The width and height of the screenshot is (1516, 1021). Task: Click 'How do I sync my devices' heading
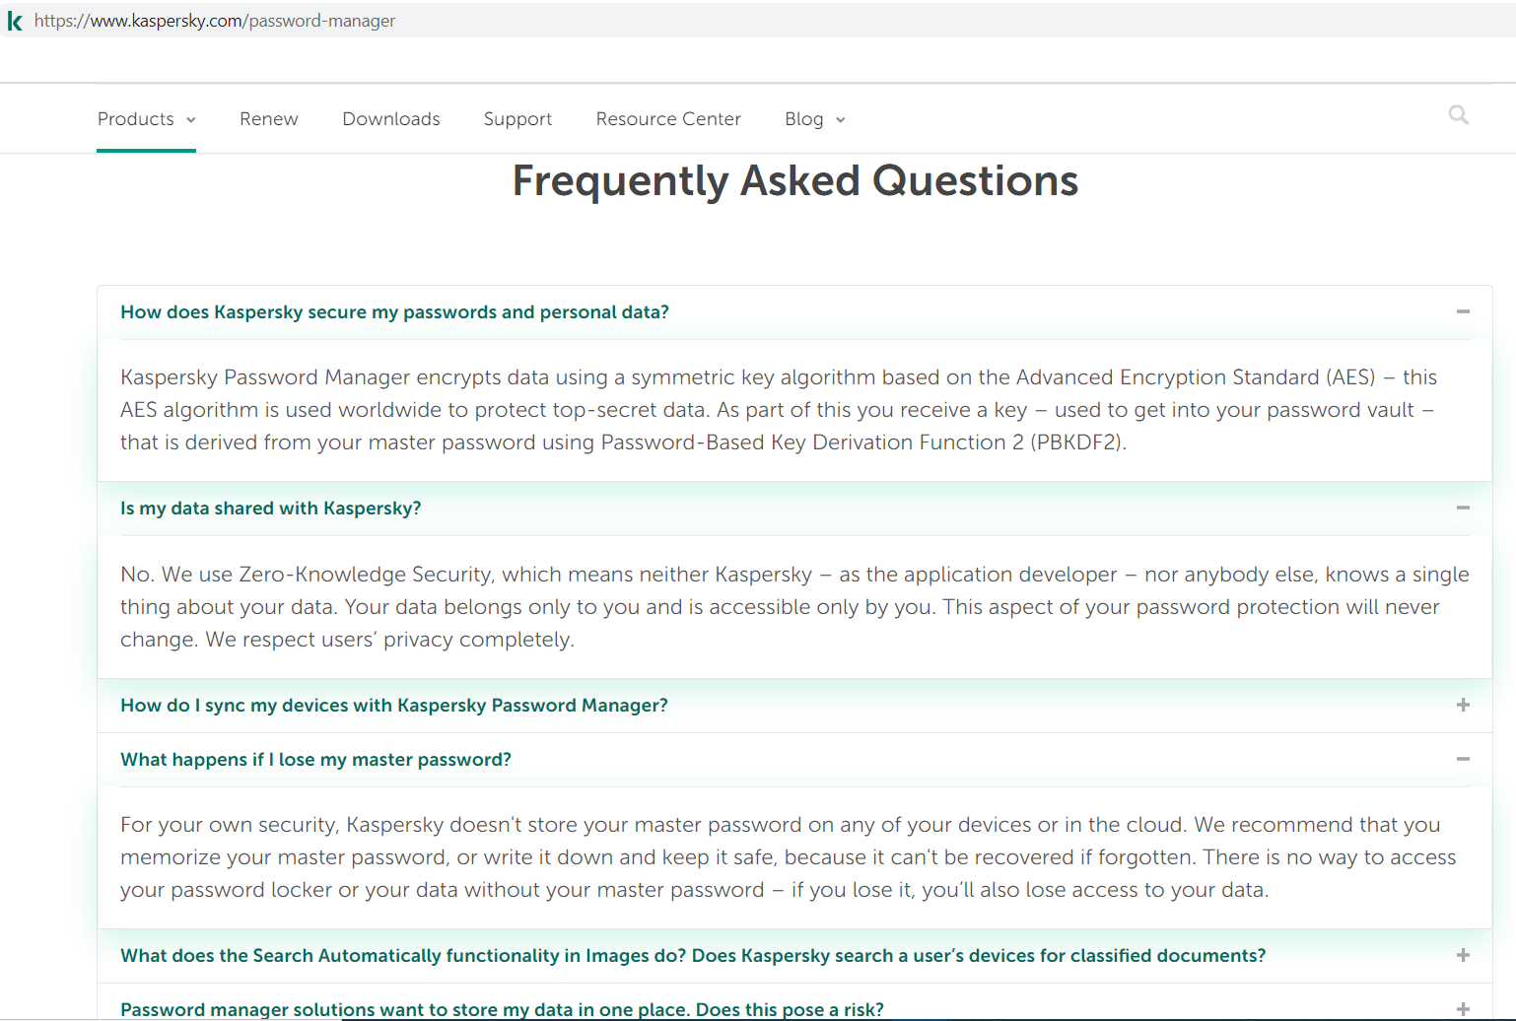[393, 706]
